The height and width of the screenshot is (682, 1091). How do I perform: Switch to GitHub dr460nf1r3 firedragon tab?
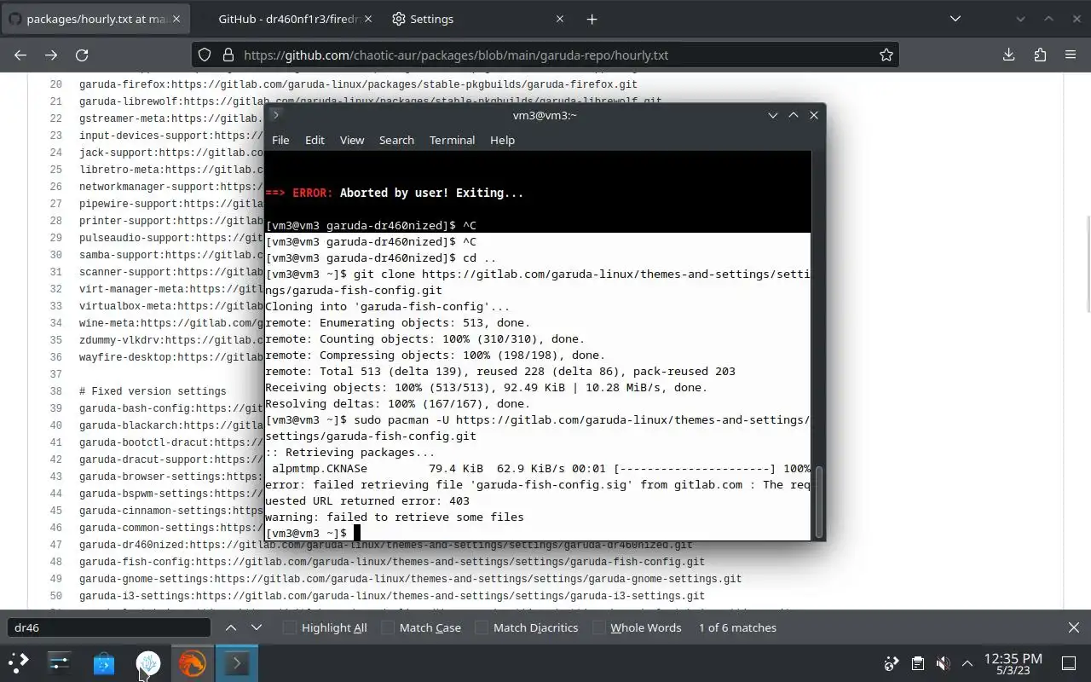tap(288, 19)
